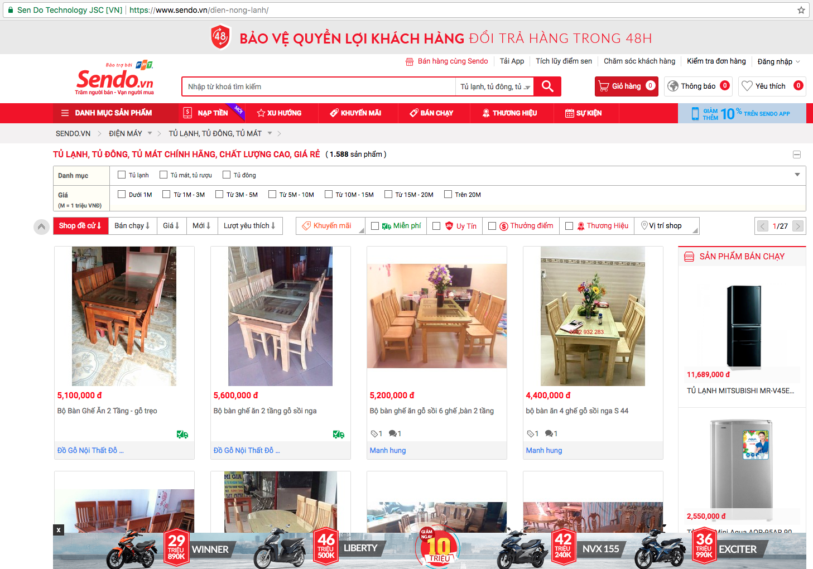Check the Từ 1M - 3M price filter
This screenshot has height=569, width=813.
166,194
